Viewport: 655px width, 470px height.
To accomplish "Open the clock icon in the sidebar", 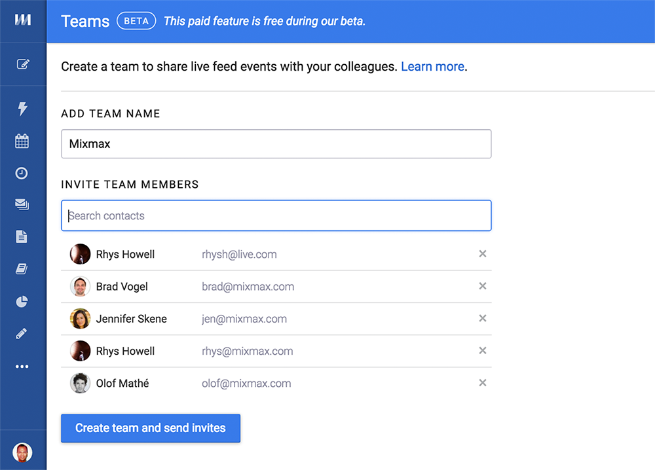I will (x=22, y=173).
